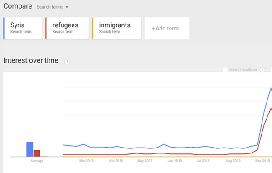Select the inmigrants search term box
Image resolution: width=272 pixels, height=173 pixels.
coord(117,28)
